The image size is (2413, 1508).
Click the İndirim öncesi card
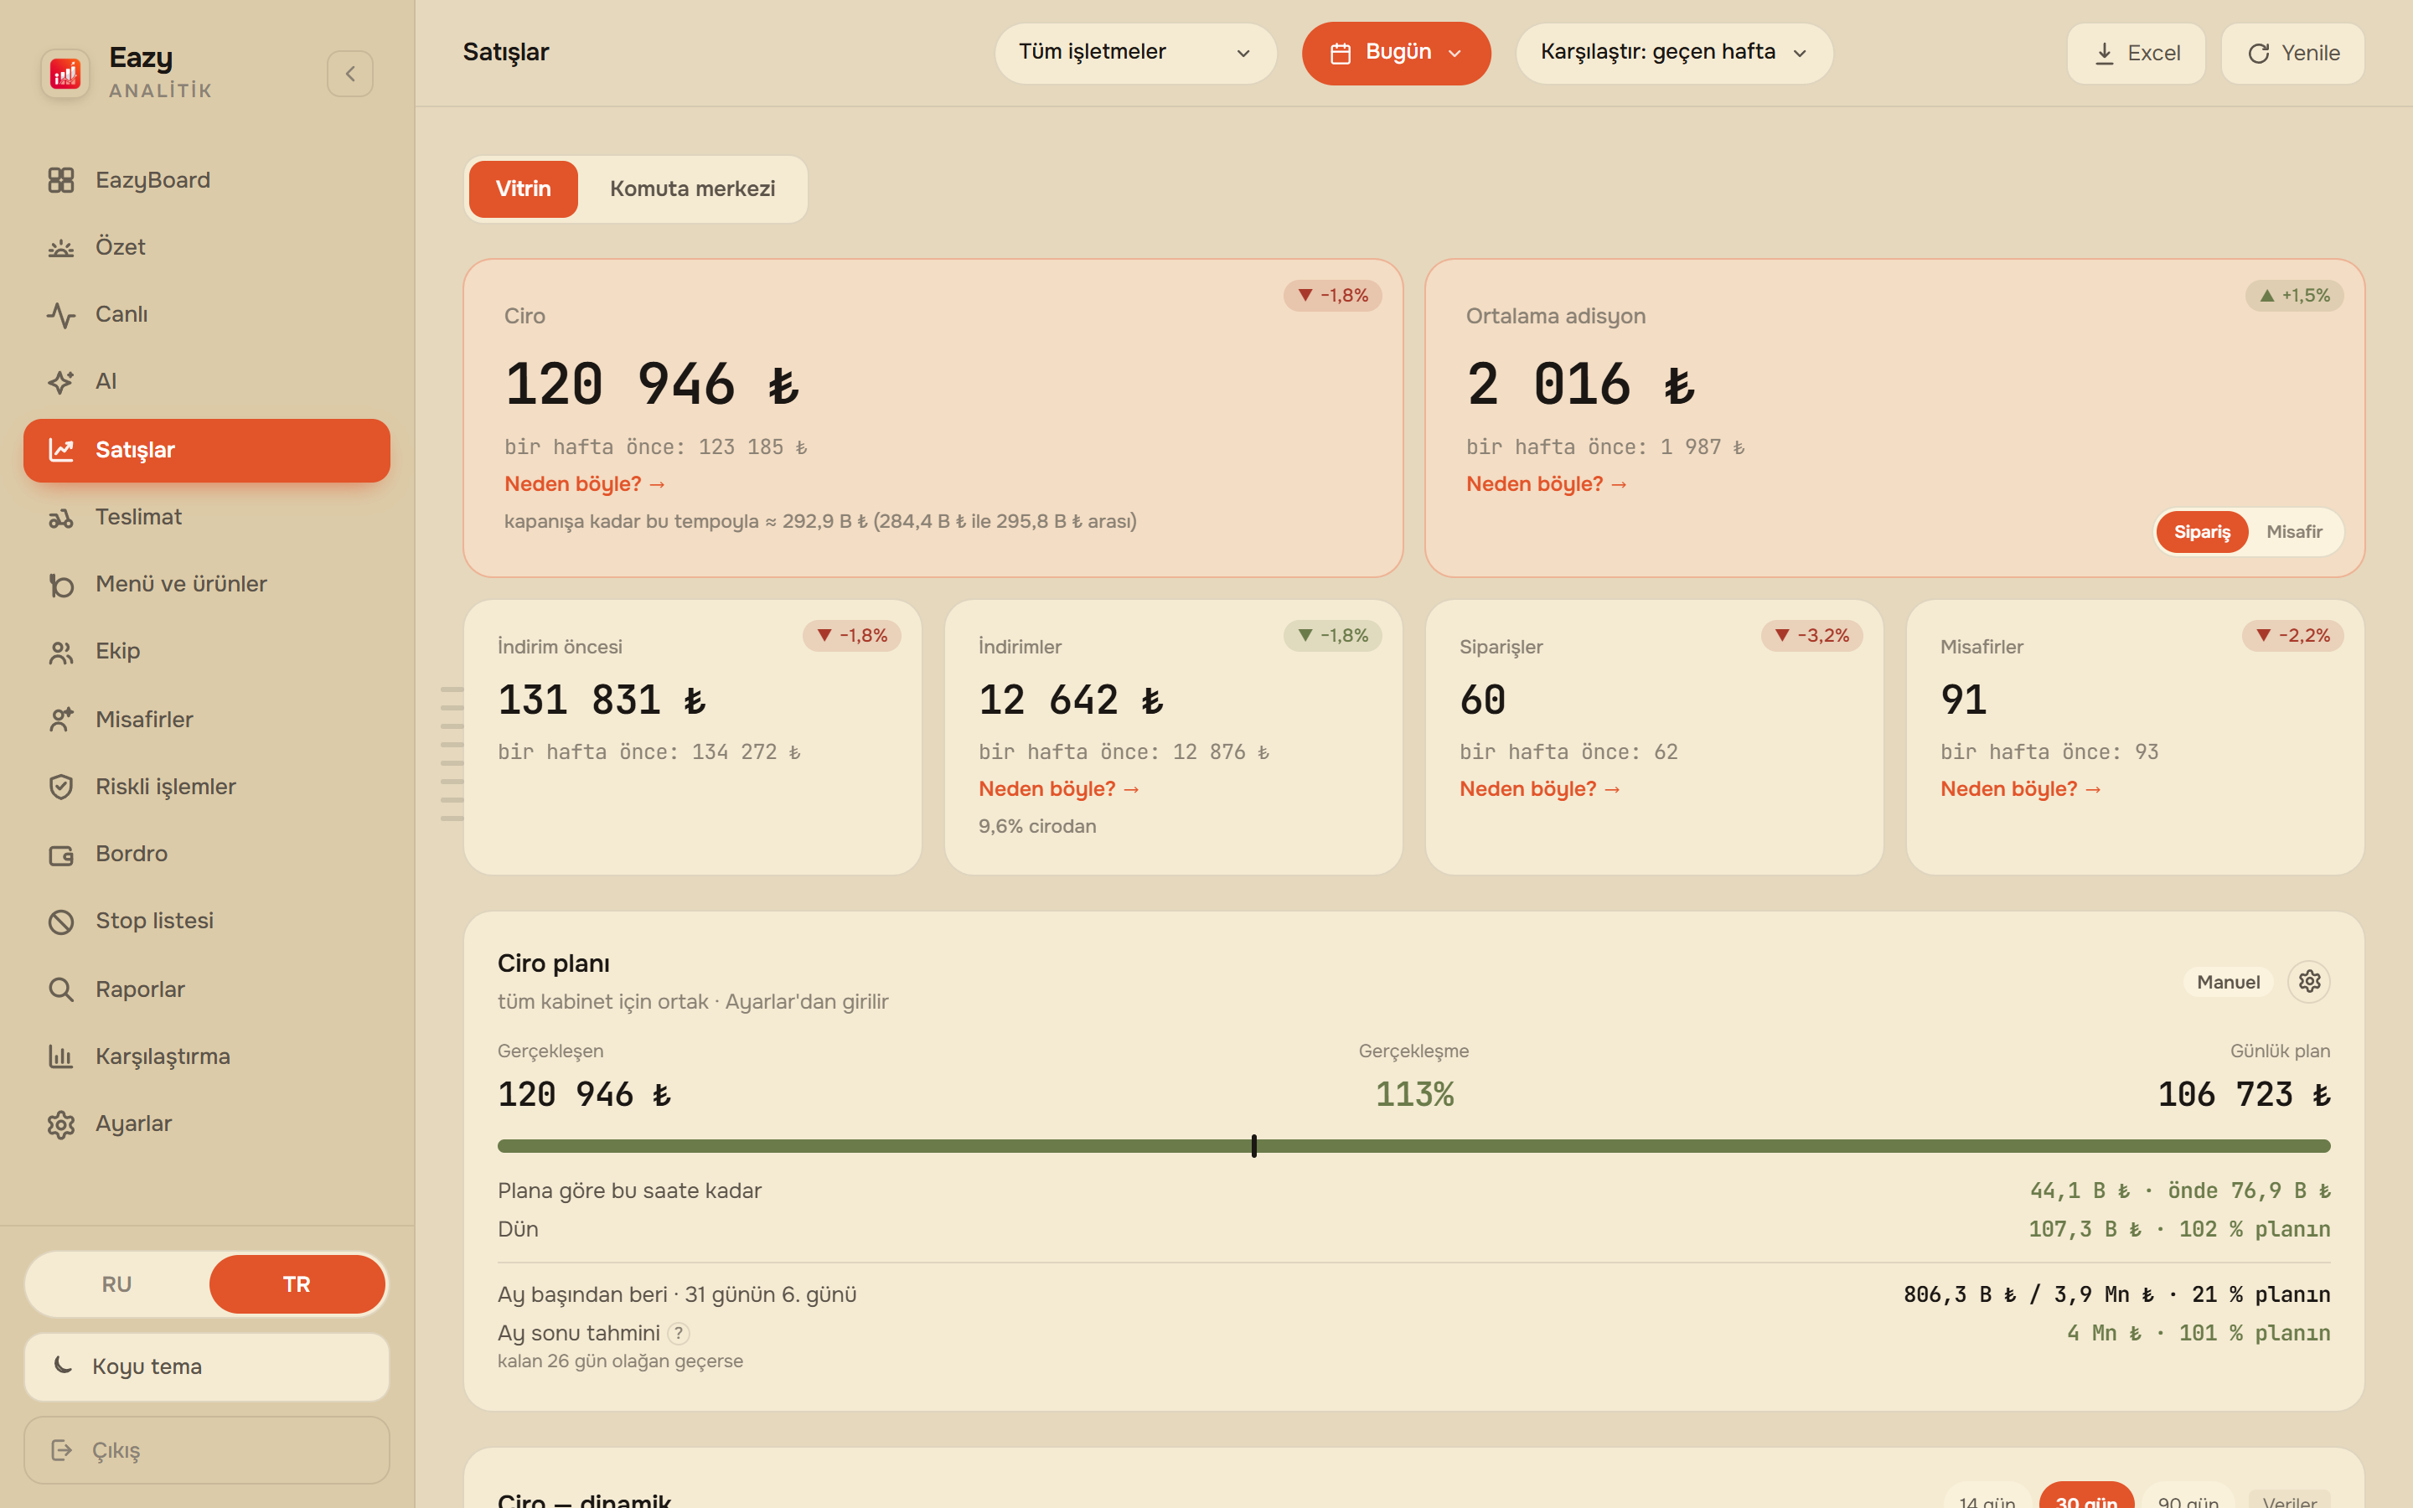(693, 737)
